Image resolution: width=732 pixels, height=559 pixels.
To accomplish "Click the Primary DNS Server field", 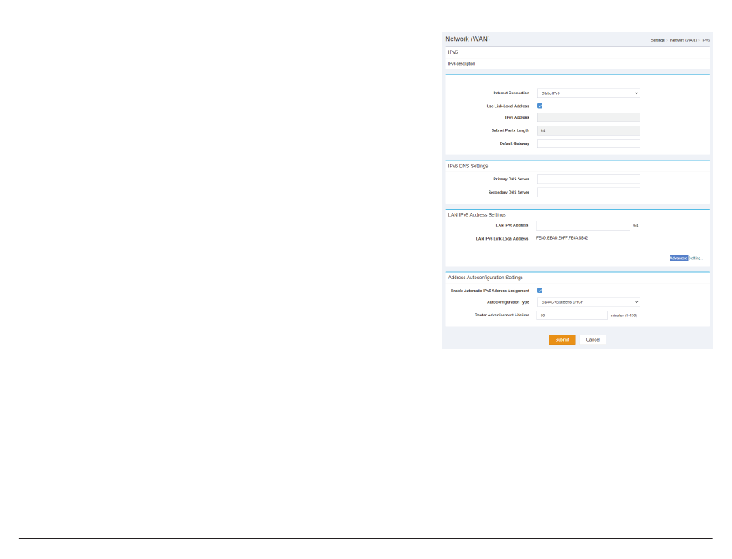I will pyautogui.click(x=588, y=179).
